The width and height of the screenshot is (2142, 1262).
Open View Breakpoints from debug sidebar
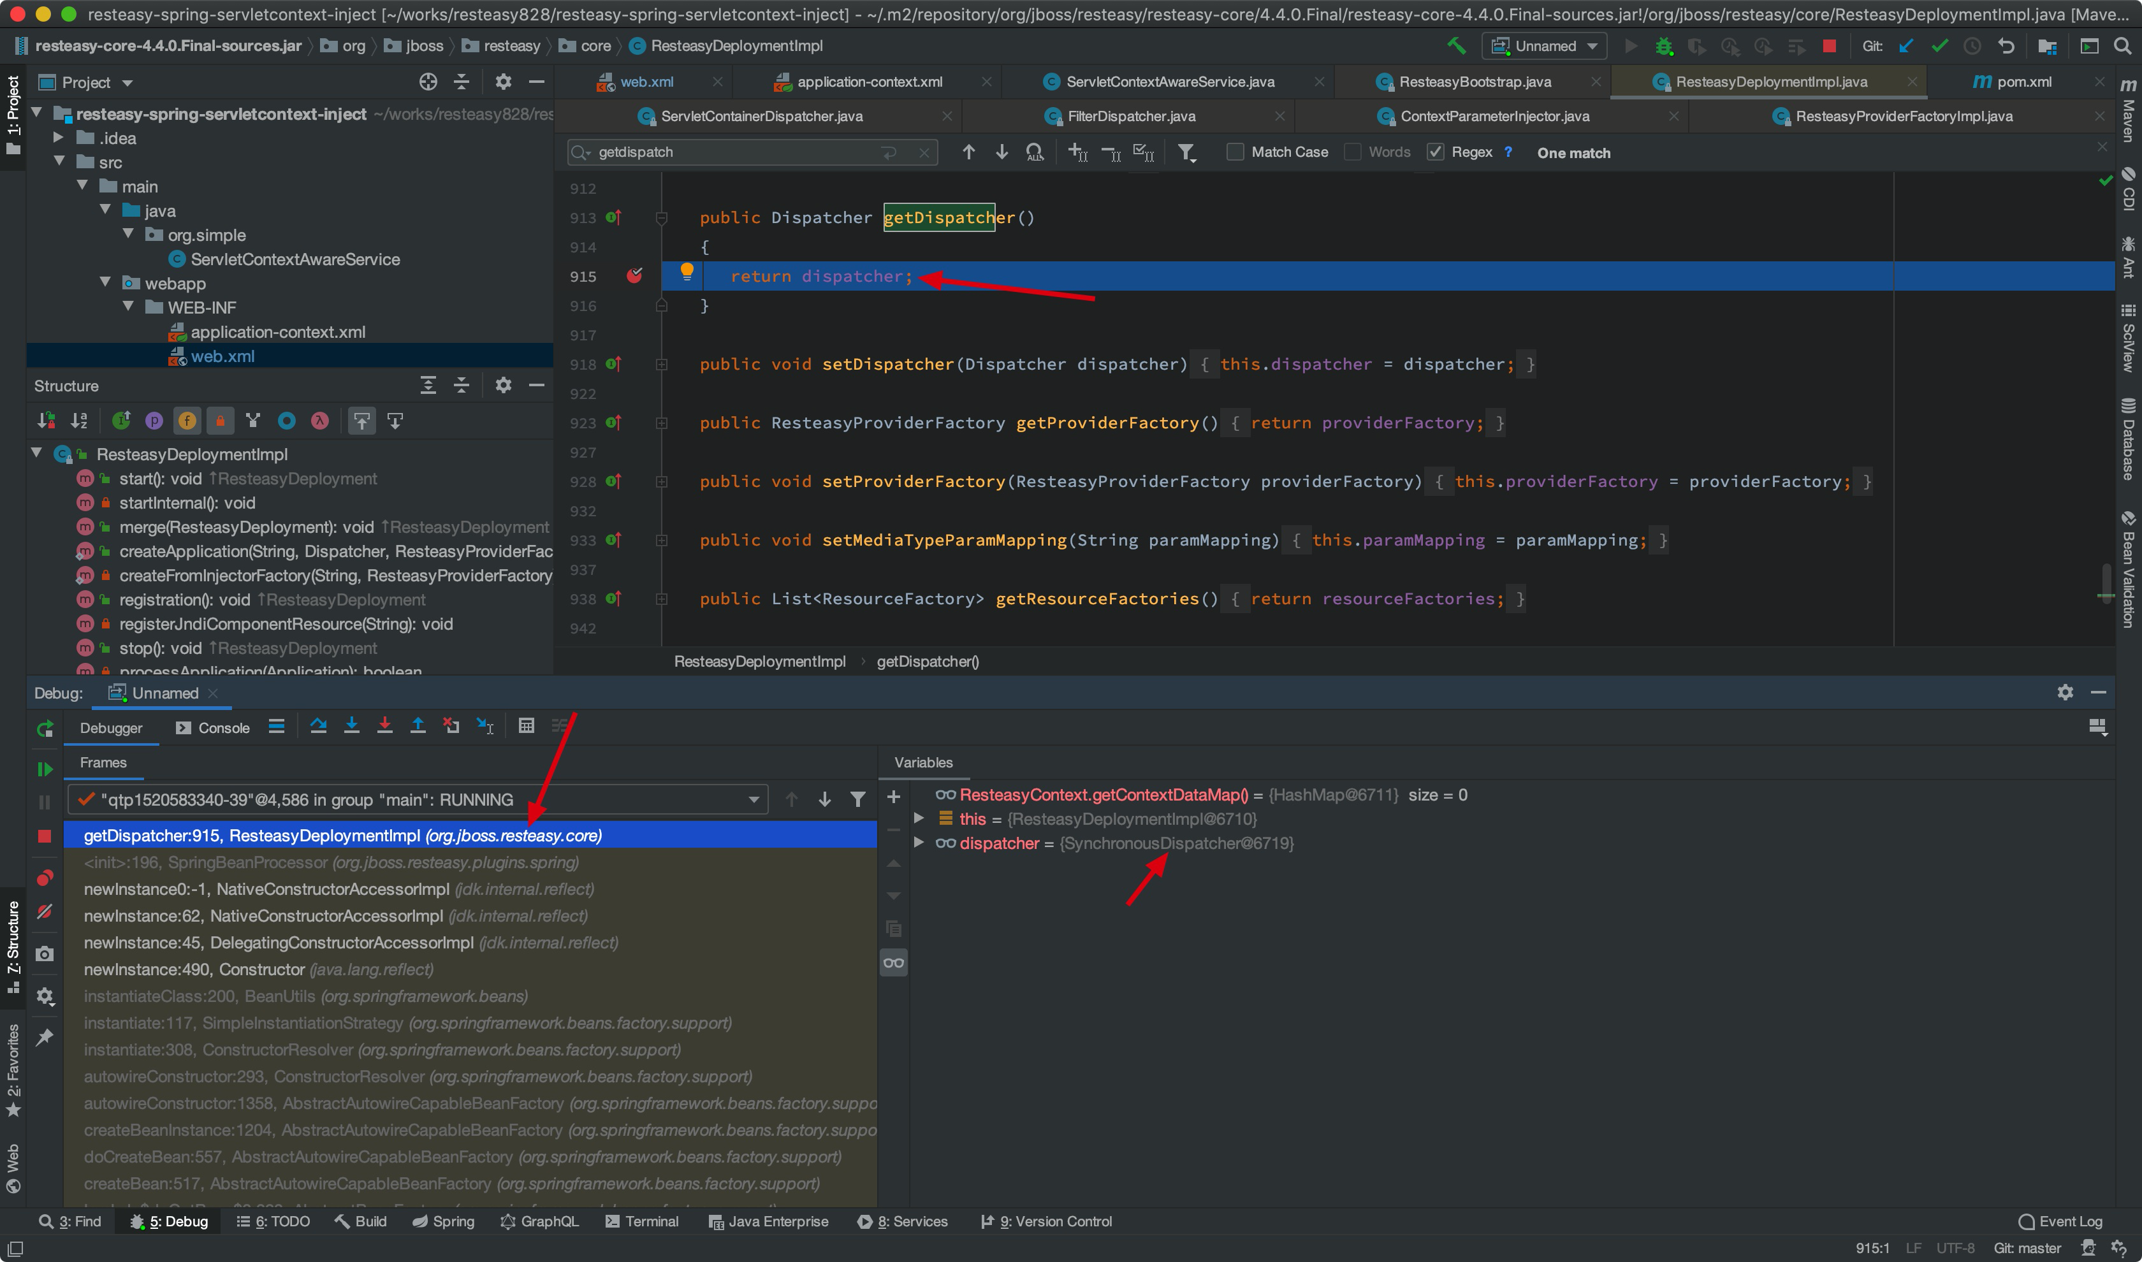(45, 878)
